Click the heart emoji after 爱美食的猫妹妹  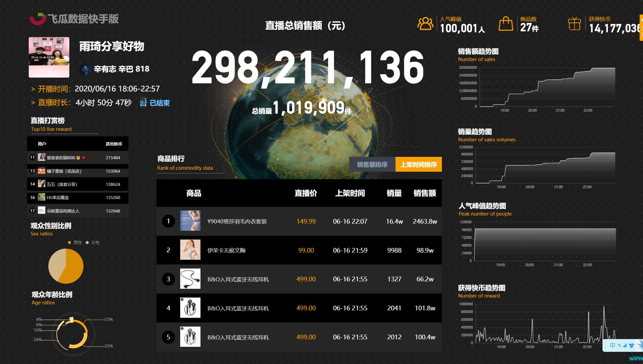click(x=84, y=158)
